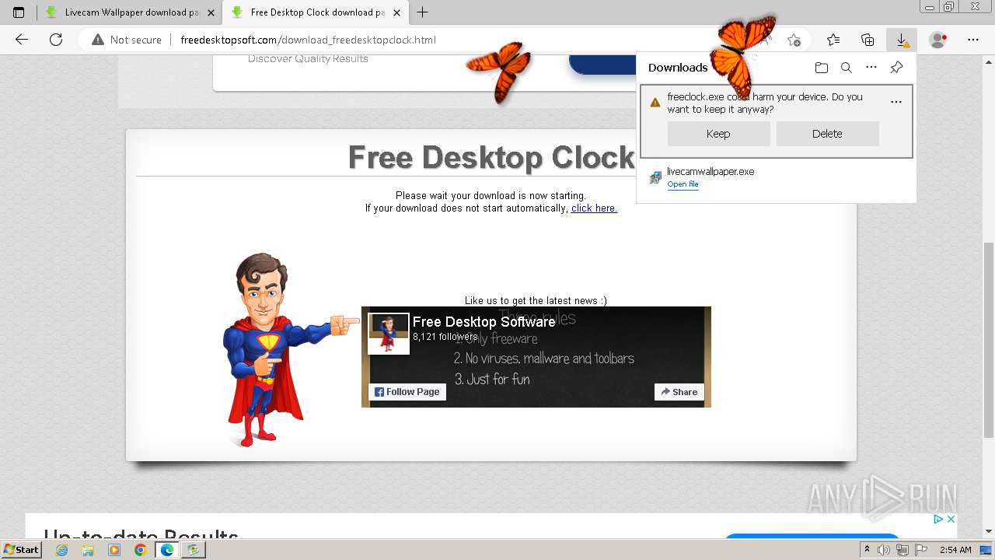Close the Livecam Wallpaper tab
Image resolution: width=995 pixels, height=560 pixels.
pos(211,12)
